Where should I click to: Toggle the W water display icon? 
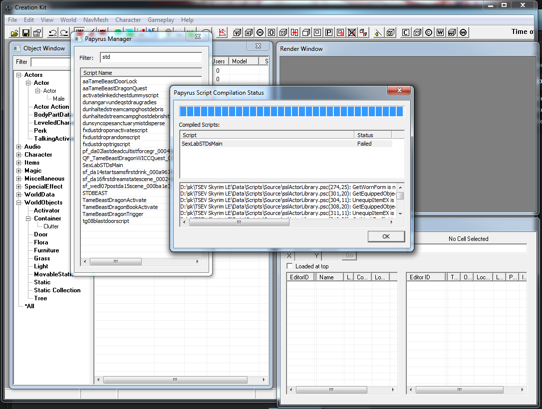click(x=441, y=32)
